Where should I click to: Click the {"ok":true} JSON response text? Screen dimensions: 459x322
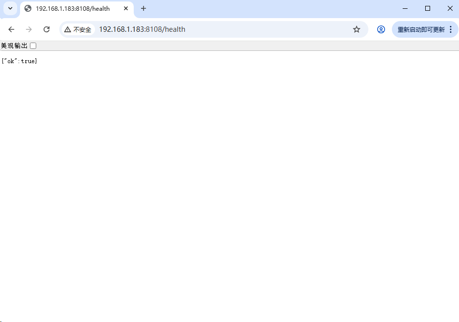click(x=19, y=61)
